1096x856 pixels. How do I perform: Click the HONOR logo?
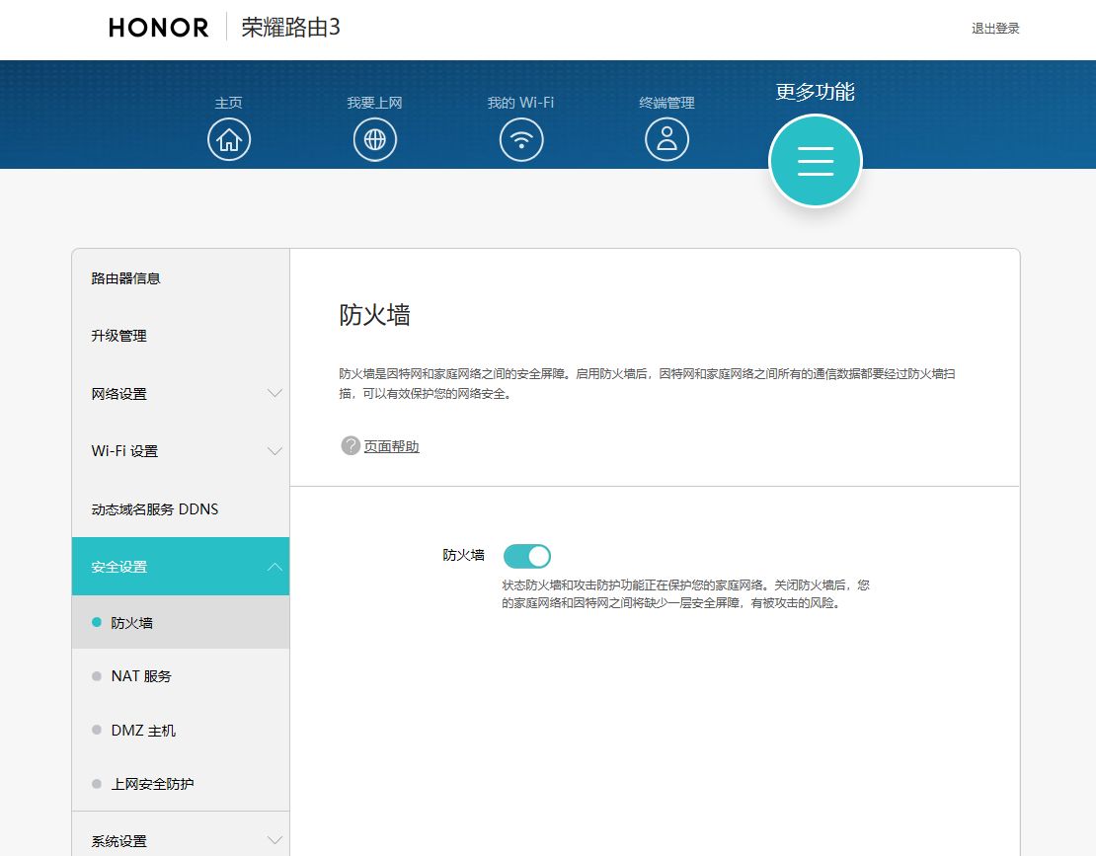pos(159,28)
